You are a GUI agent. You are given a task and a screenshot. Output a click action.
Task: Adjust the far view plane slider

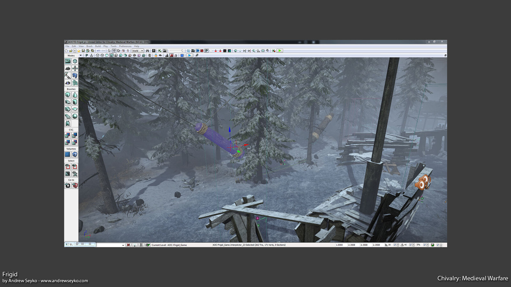point(177,51)
